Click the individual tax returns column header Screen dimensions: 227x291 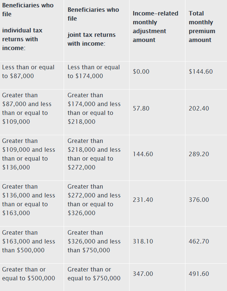click(x=28, y=27)
